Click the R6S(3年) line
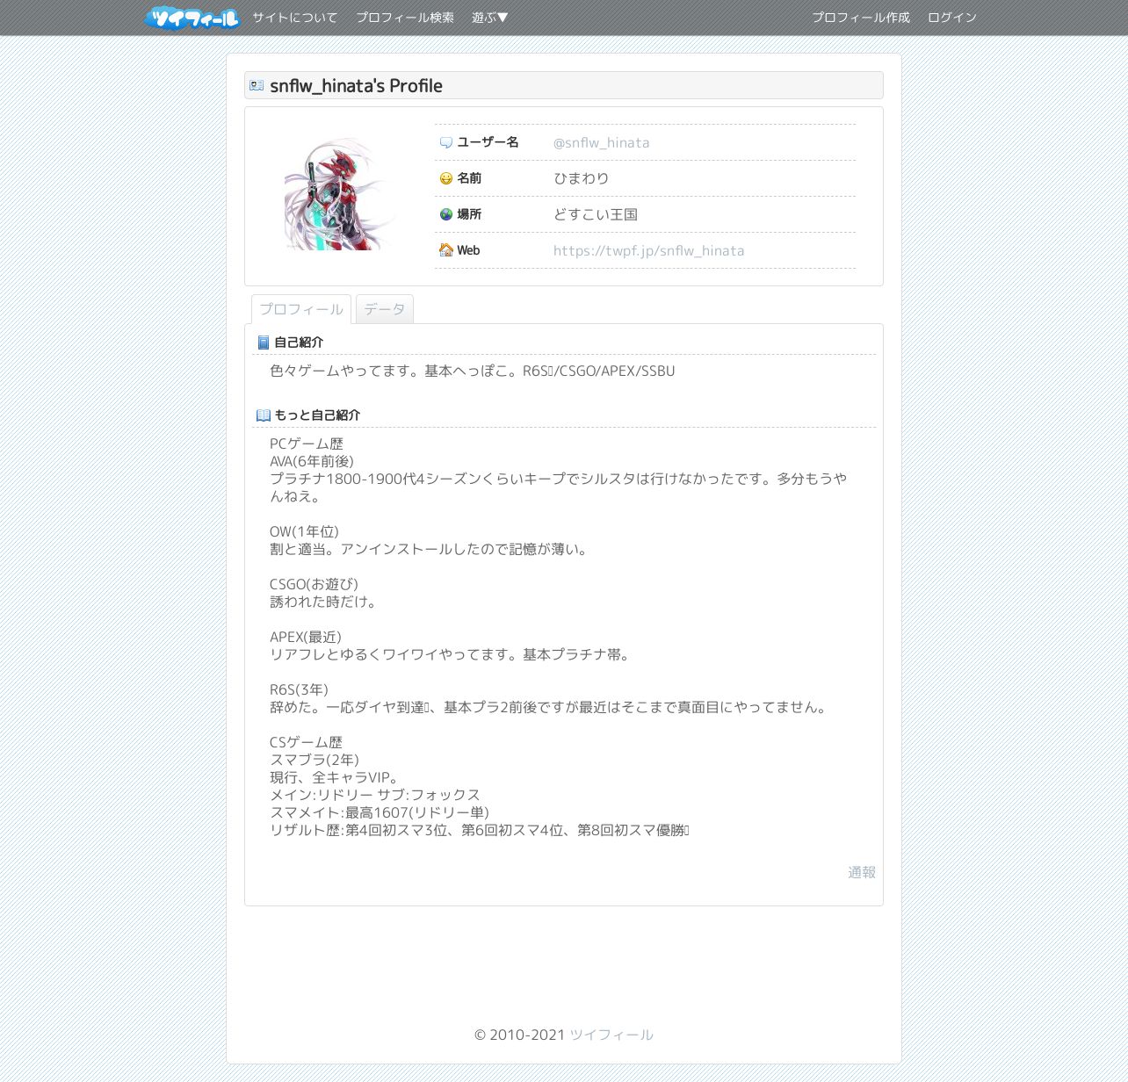The height and width of the screenshot is (1082, 1128). 299,689
